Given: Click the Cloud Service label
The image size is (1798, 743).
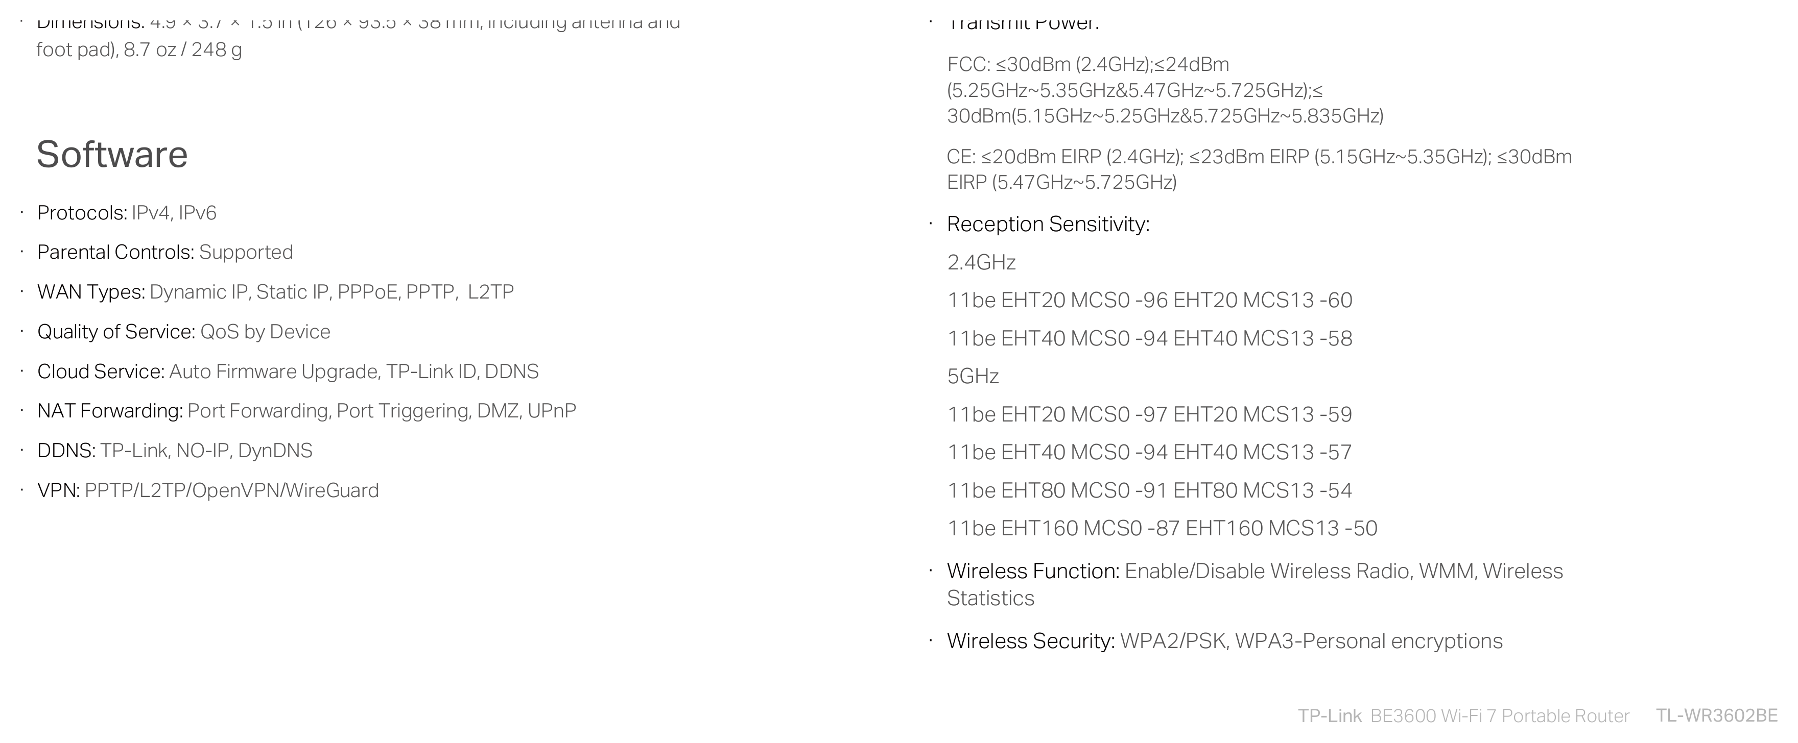Looking at the screenshot, I should (x=101, y=371).
